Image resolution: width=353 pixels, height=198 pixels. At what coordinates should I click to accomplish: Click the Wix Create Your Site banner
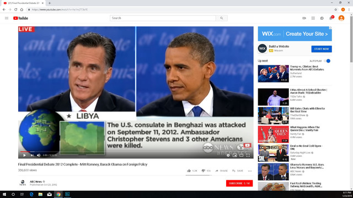[x=295, y=34]
